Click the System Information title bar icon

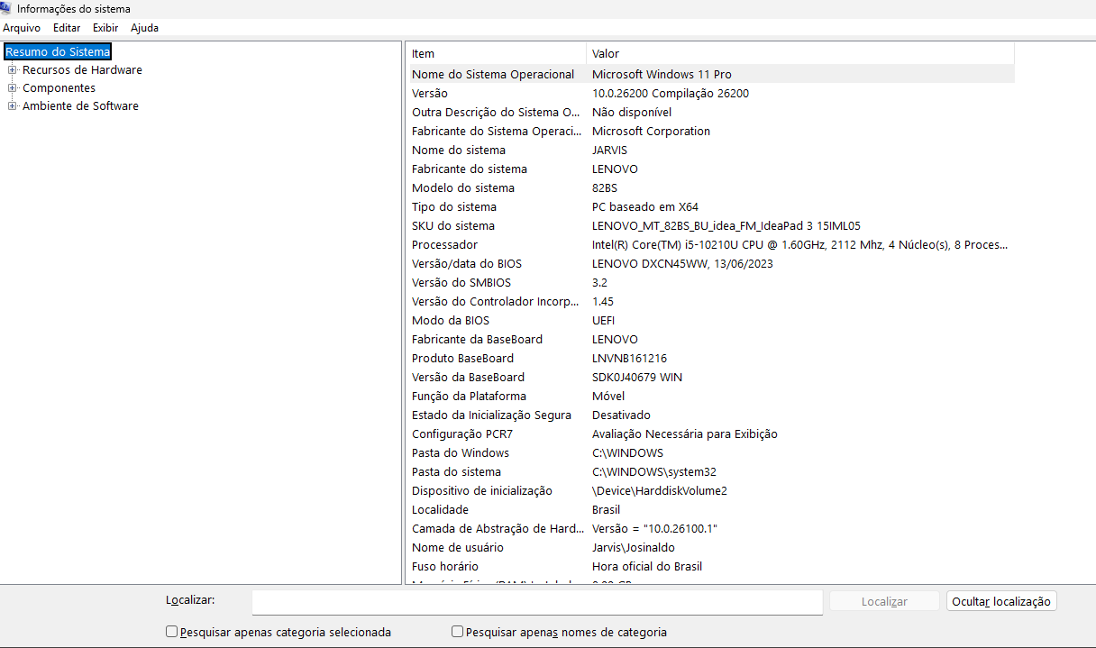6,9
